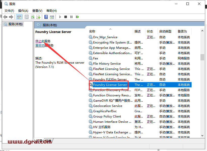Go forward with the toolbar forward arrow

click(11, 17)
